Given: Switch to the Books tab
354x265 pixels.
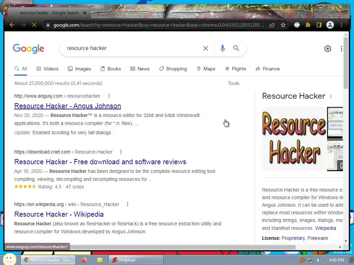Looking at the screenshot, I should (111, 69).
